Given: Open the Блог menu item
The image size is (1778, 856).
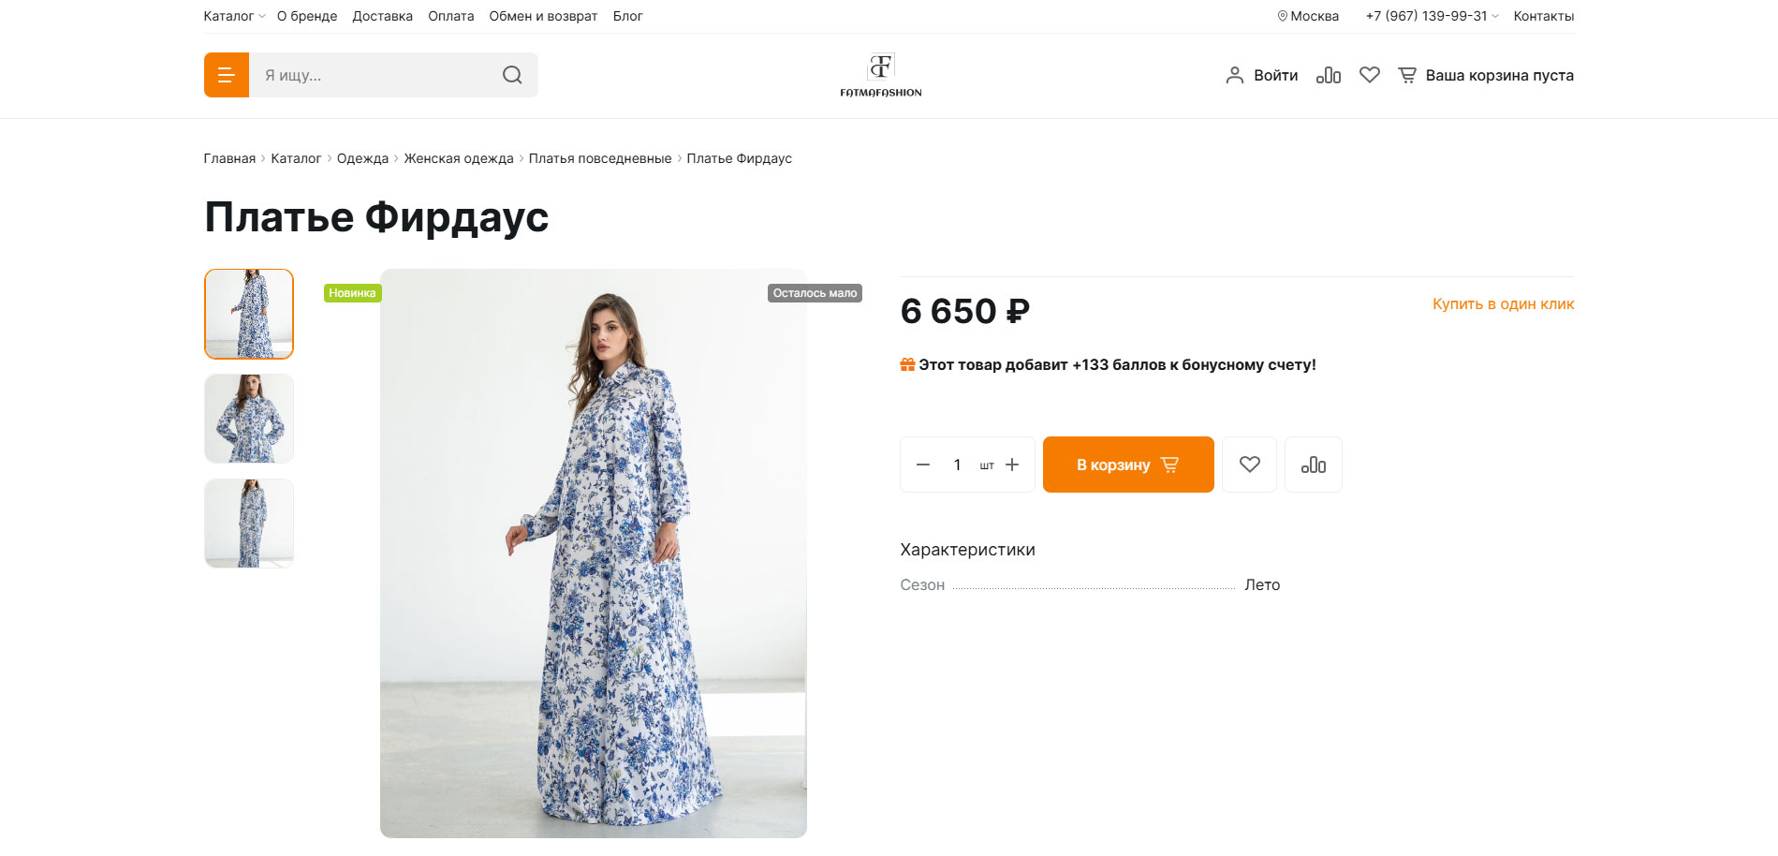Looking at the screenshot, I should coord(627,16).
